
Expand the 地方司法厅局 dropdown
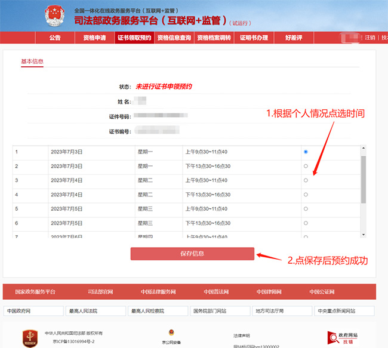click(279, 311)
